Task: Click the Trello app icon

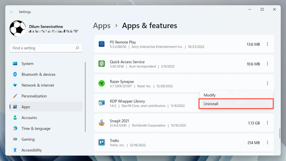Action: (x=101, y=143)
